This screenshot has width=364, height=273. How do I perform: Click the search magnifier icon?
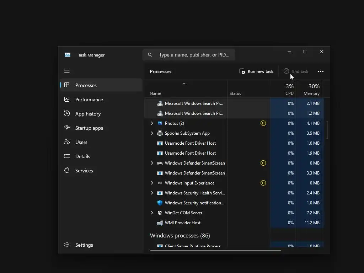(150, 55)
